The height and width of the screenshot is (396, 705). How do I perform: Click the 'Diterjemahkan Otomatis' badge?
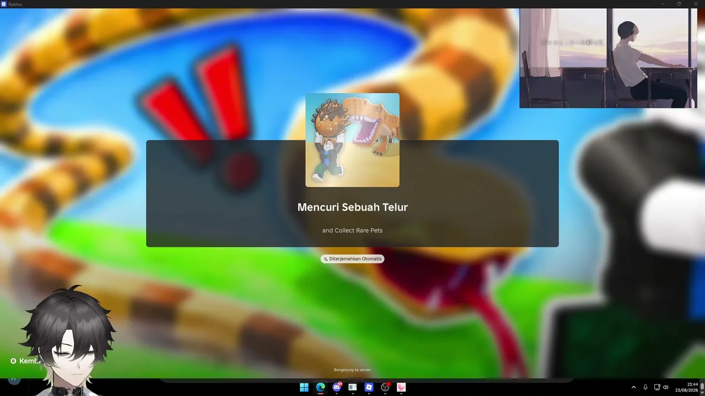(x=352, y=258)
